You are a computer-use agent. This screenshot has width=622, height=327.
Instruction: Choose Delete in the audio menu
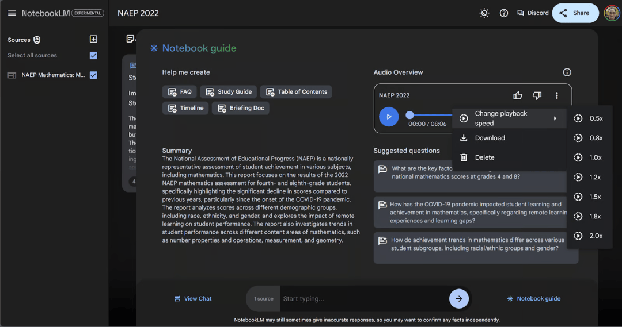[484, 157]
